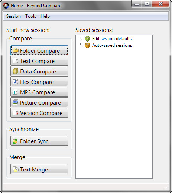Open the Session menu

[13, 16]
